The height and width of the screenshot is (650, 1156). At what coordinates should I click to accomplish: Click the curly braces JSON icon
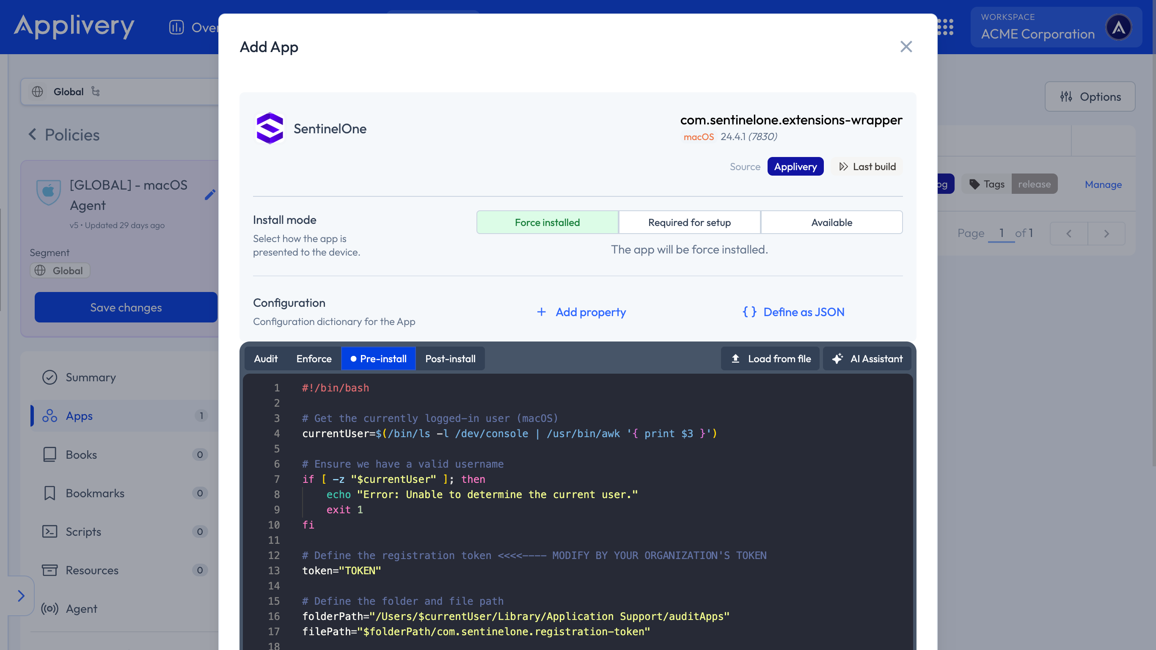point(749,312)
